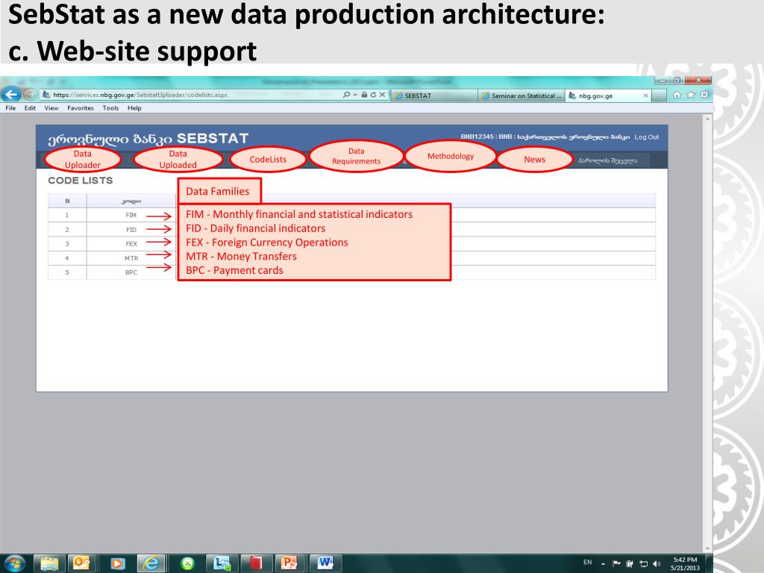Open the Favorites menu
764x573 pixels.
click(81, 108)
